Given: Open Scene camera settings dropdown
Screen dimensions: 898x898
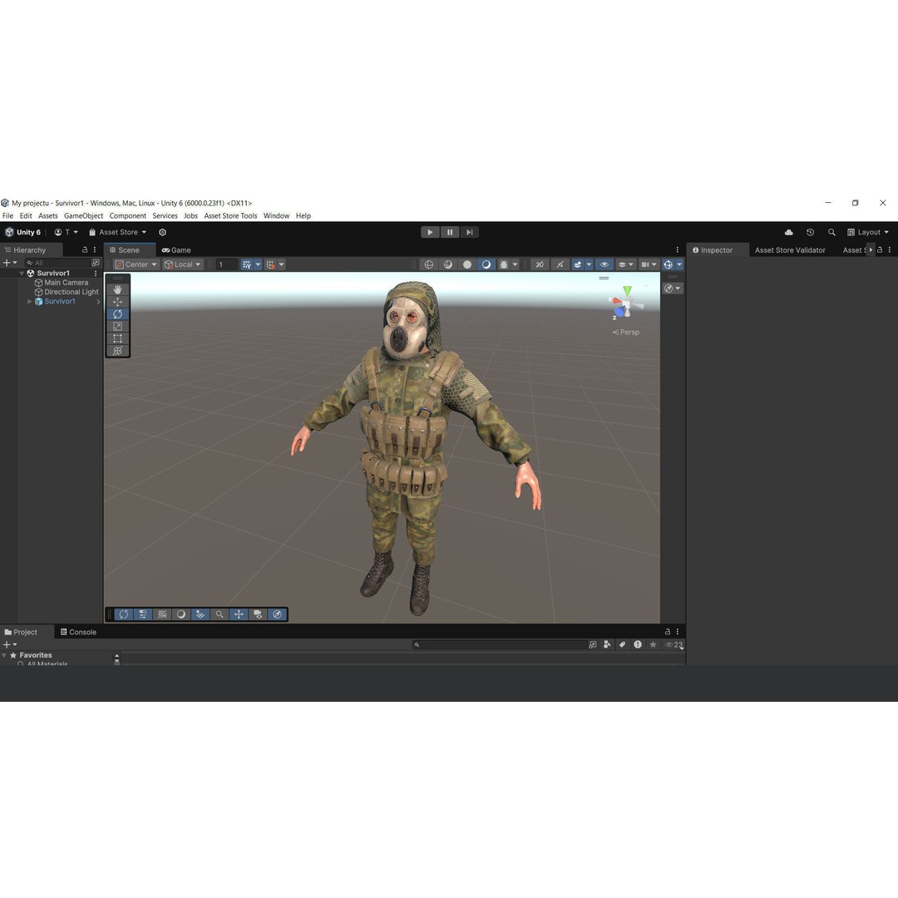Looking at the screenshot, I should [x=649, y=264].
